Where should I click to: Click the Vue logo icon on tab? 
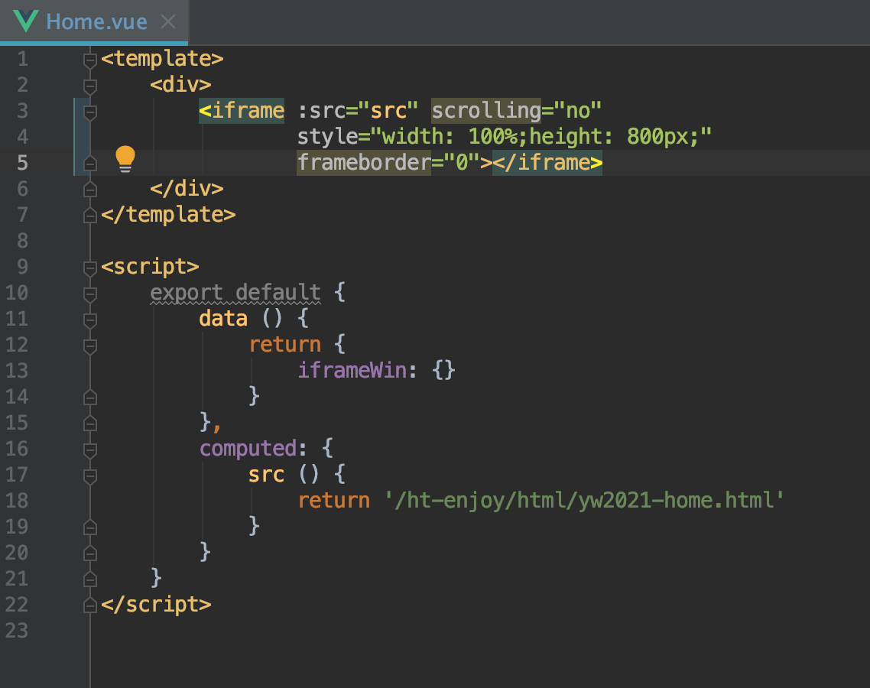coord(25,21)
